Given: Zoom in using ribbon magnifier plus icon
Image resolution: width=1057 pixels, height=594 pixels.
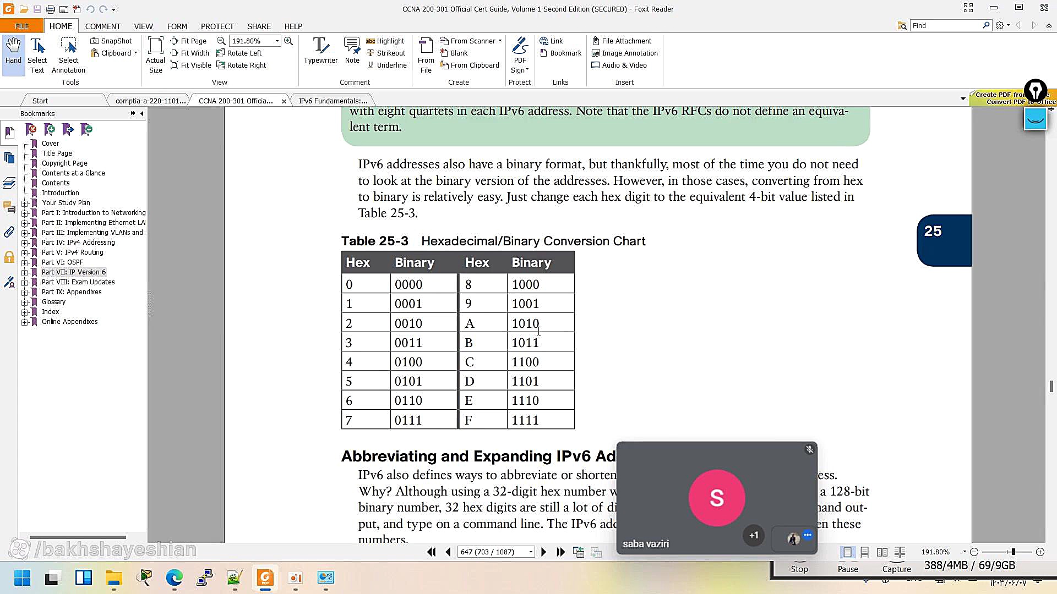Looking at the screenshot, I should pos(288,41).
